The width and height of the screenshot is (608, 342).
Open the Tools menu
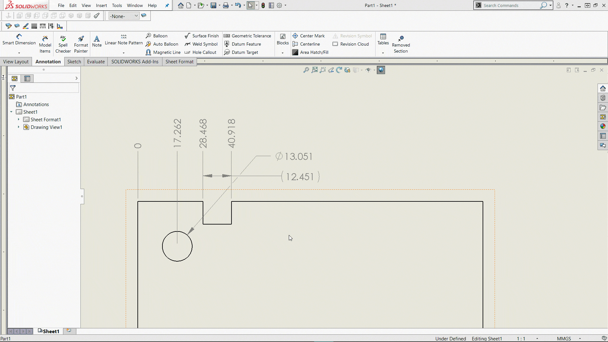117,5
